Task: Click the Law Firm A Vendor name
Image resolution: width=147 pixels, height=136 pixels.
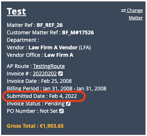Action: [53, 47]
